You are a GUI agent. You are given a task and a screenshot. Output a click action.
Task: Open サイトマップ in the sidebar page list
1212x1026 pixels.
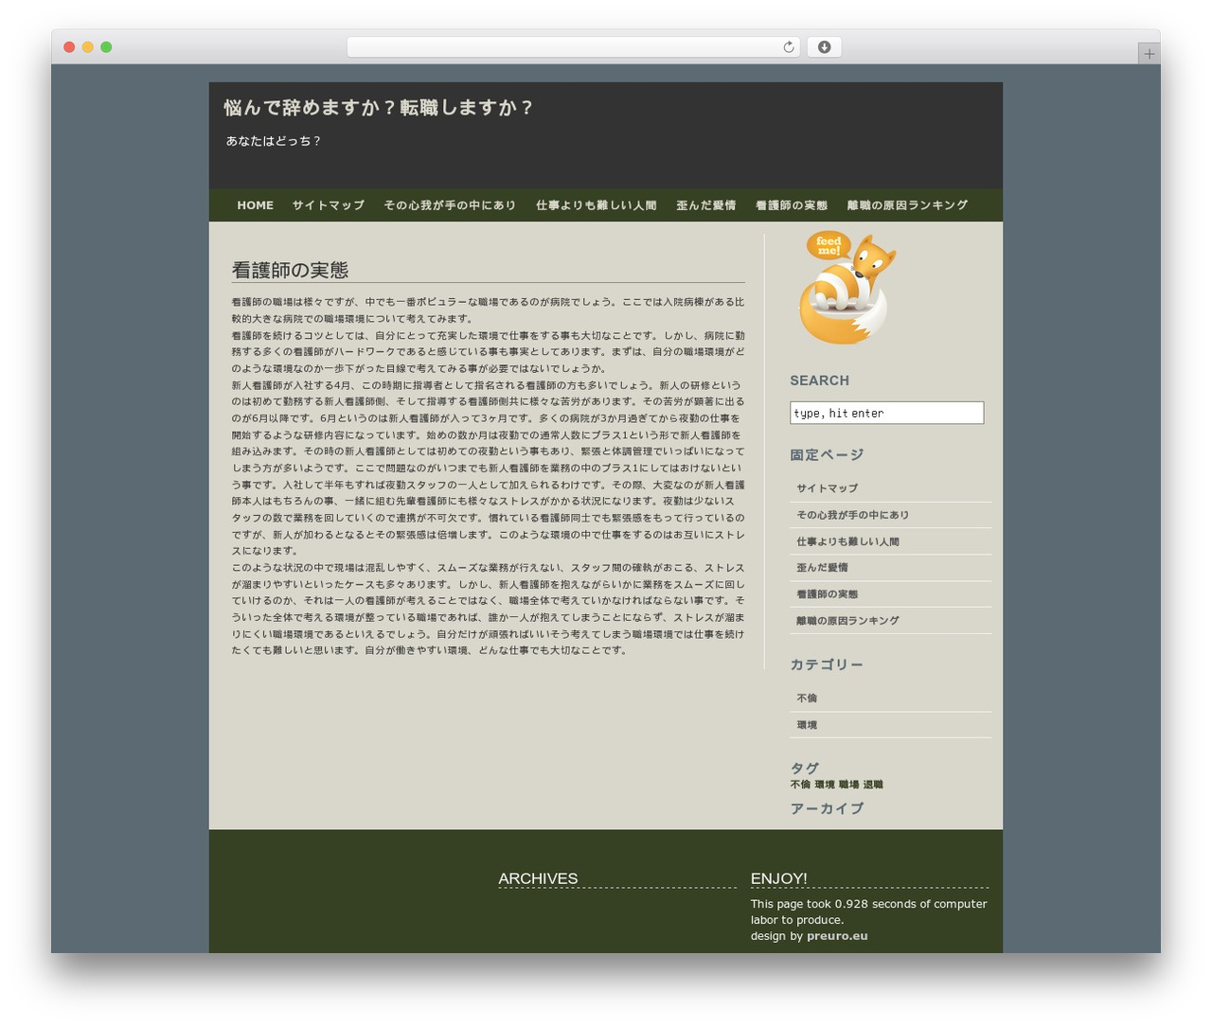click(828, 488)
